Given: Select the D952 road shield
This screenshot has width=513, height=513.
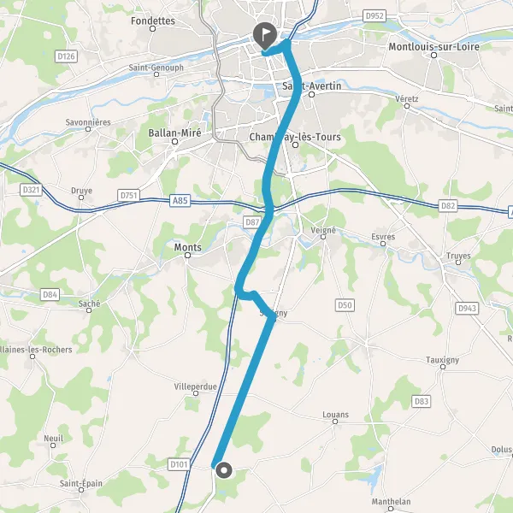Looking at the screenshot, I should (x=374, y=16).
